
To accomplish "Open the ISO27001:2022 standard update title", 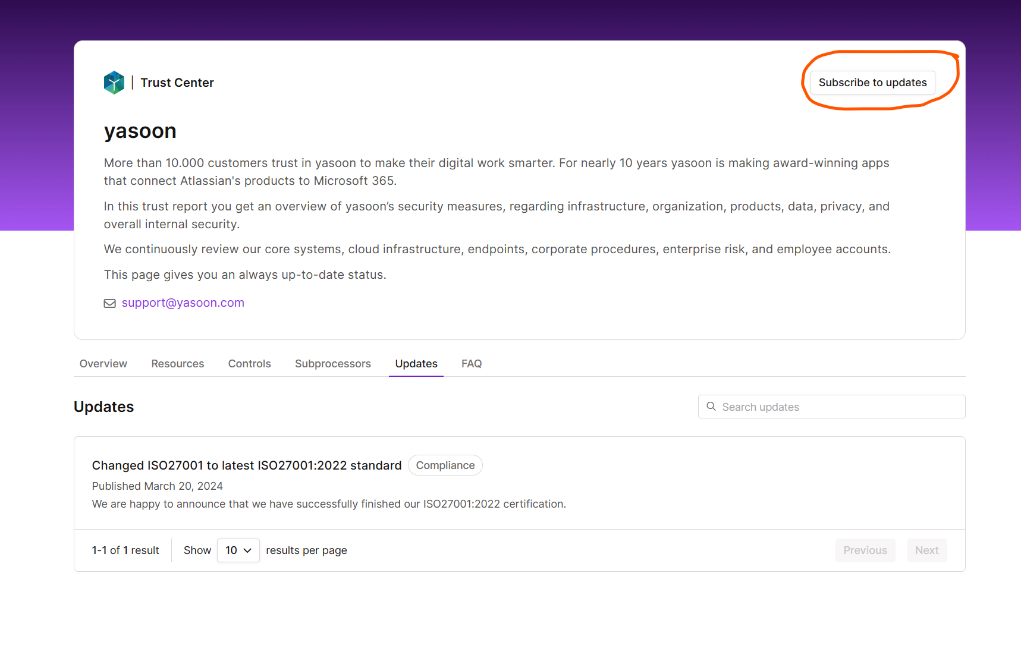I will [247, 465].
